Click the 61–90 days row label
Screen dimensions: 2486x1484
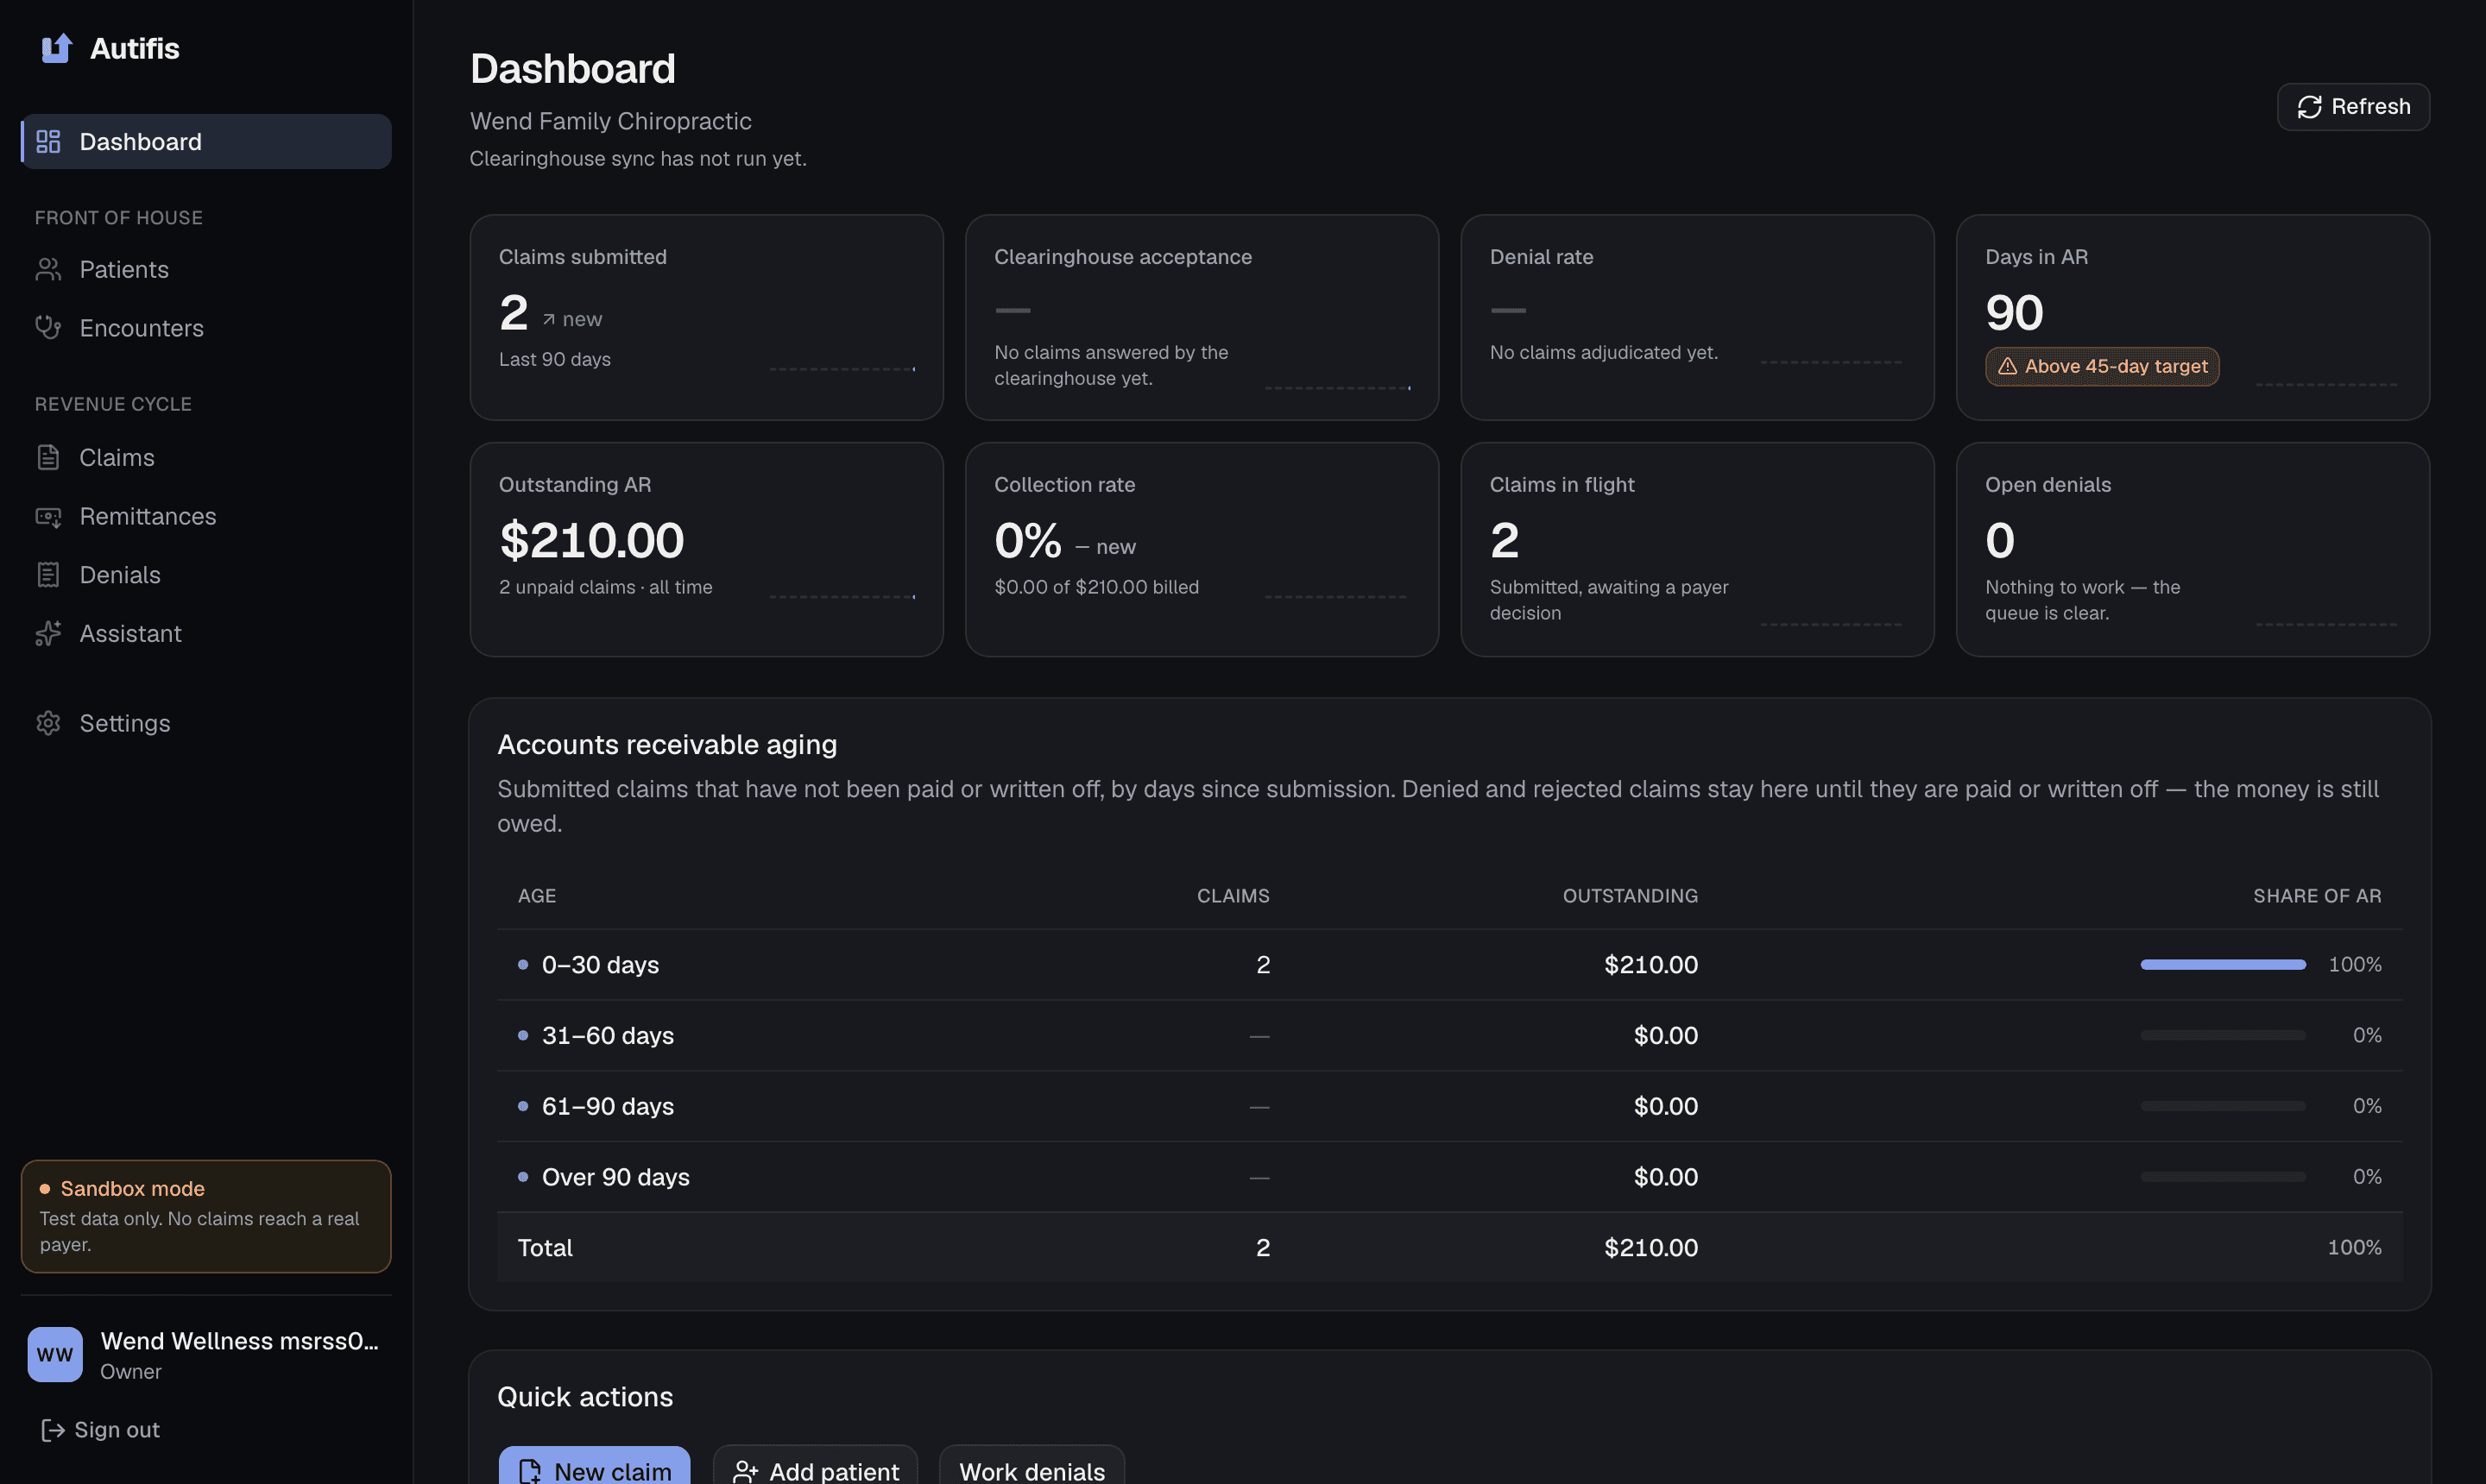[607, 1106]
